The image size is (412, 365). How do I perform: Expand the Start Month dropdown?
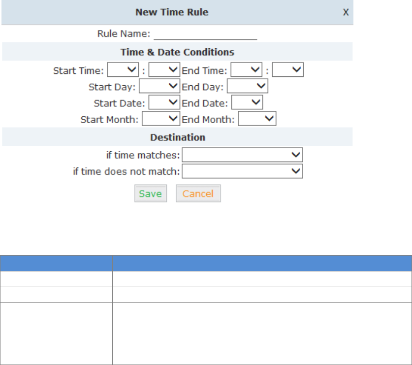tap(161, 119)
